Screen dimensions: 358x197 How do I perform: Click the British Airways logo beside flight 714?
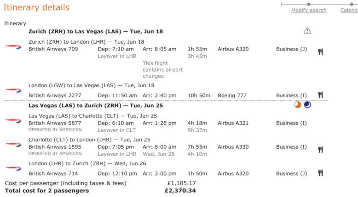click(13, 169)
